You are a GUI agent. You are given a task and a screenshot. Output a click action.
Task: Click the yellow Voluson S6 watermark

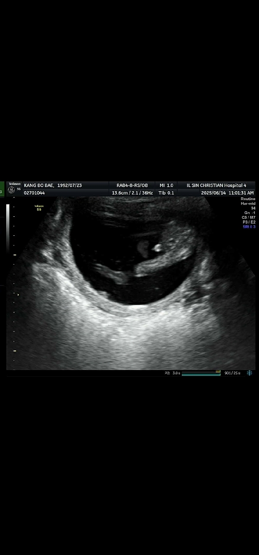[39, 208]
